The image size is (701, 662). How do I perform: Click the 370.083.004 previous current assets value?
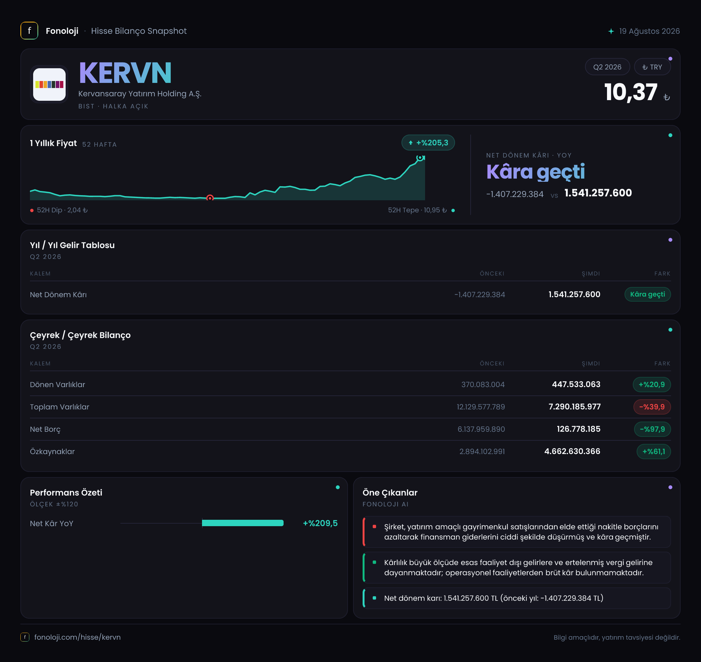tap(483, 384)
